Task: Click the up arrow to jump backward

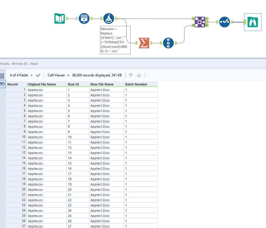Action: 131,75
